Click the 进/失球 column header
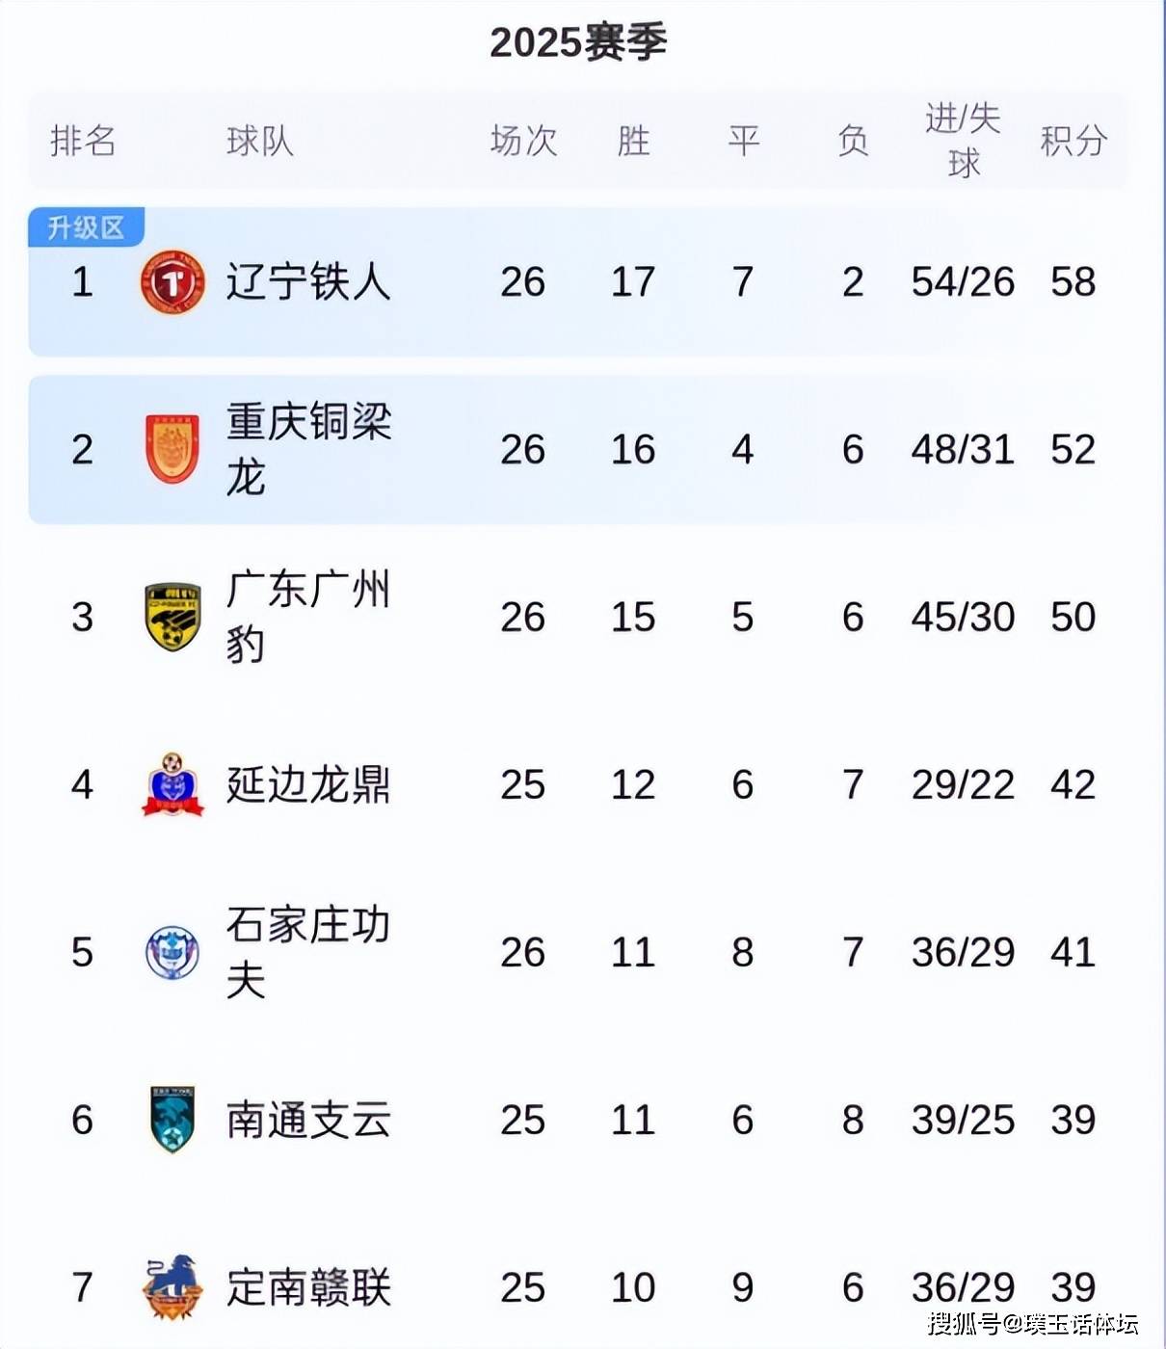Image resolution: width=1166 pixels, height=1349 pixels. point(963,141)
